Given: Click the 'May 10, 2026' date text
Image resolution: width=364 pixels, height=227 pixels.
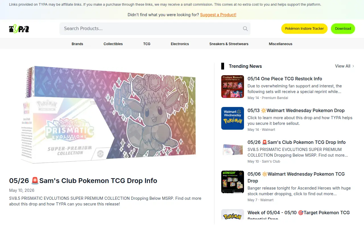Looking at the screenshot, I should click(x=22, y=190).
